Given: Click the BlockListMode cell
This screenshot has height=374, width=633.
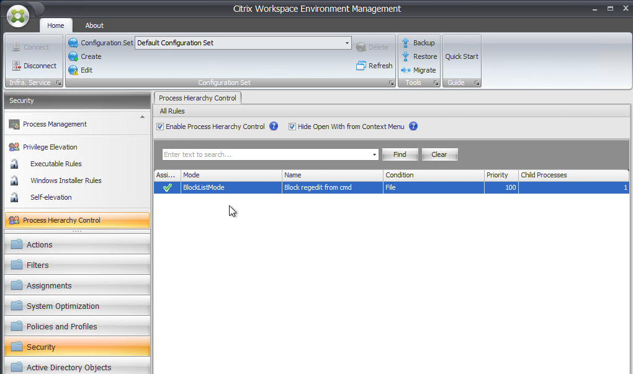Looking at the screenshot, I should pos(231,187).
